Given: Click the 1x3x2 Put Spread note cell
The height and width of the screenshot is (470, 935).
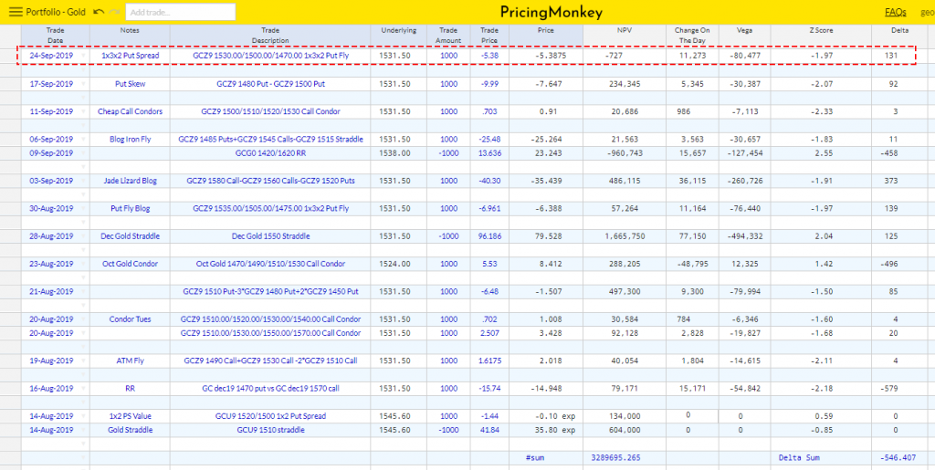Looking at the screenshot, I should coord(130,56).
